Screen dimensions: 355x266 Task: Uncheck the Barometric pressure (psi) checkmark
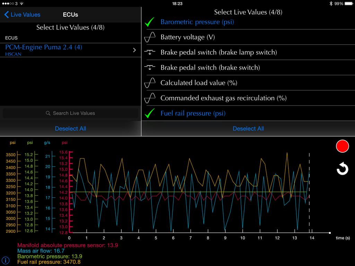click(x=150, y=22)
